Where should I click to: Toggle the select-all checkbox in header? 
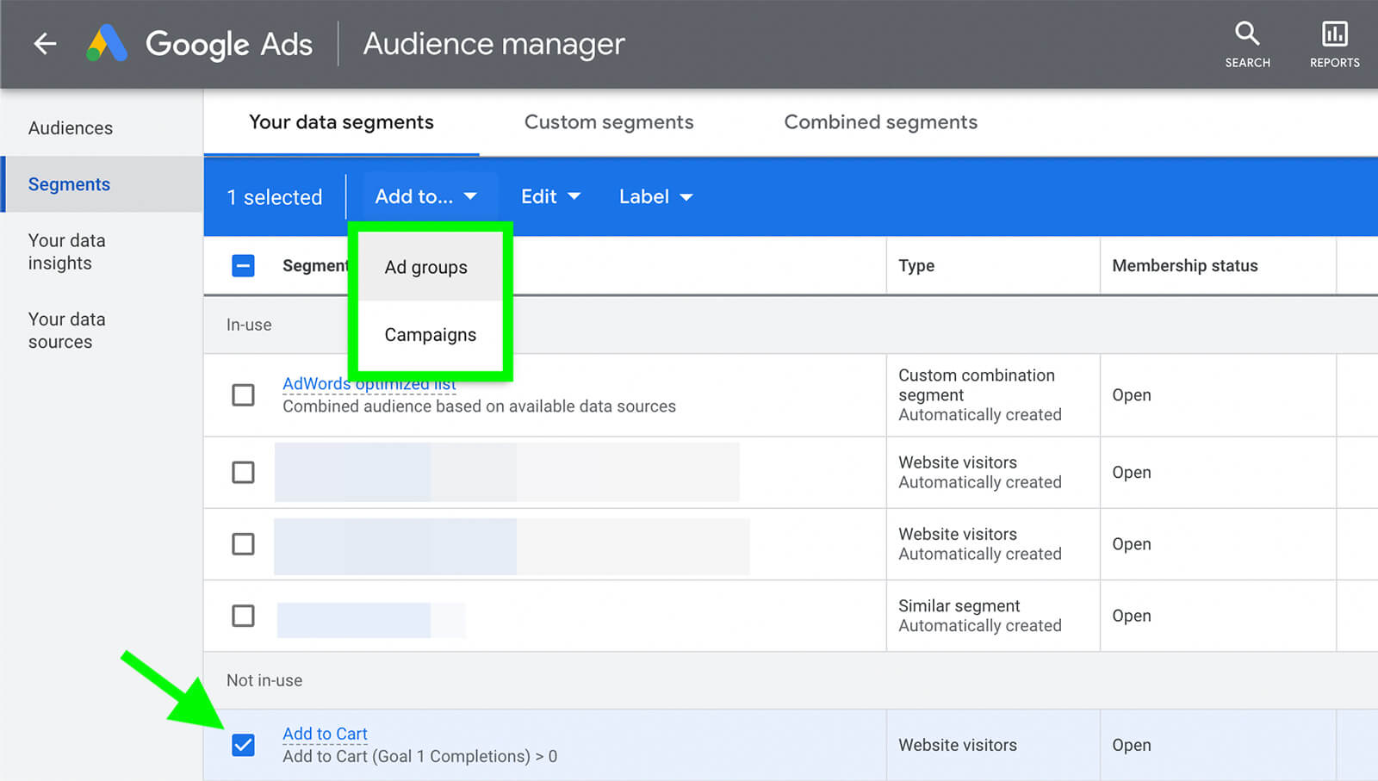pos(244,265)
